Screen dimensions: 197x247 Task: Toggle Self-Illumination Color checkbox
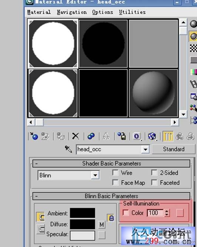[x=126, y=213]
